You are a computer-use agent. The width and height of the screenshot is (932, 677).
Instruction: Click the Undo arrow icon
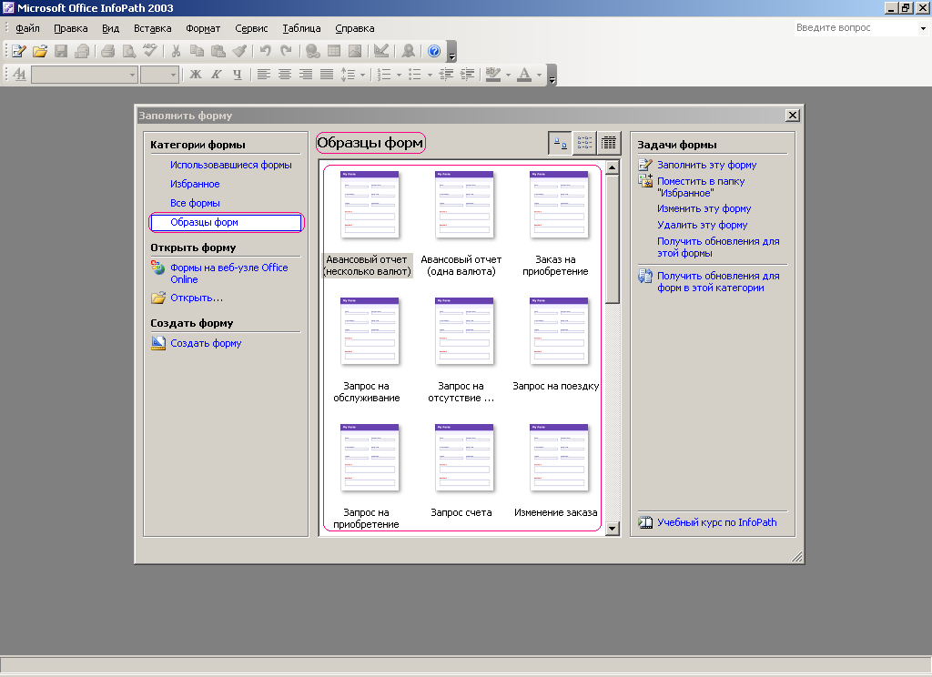point(265,51)
